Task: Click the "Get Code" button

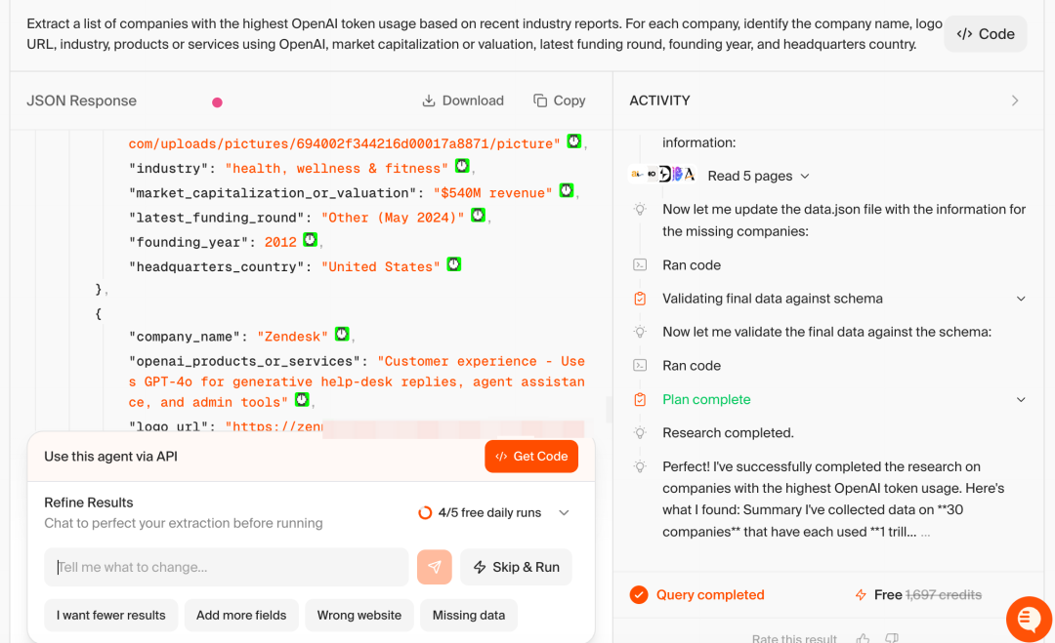Action: (530, 457)
